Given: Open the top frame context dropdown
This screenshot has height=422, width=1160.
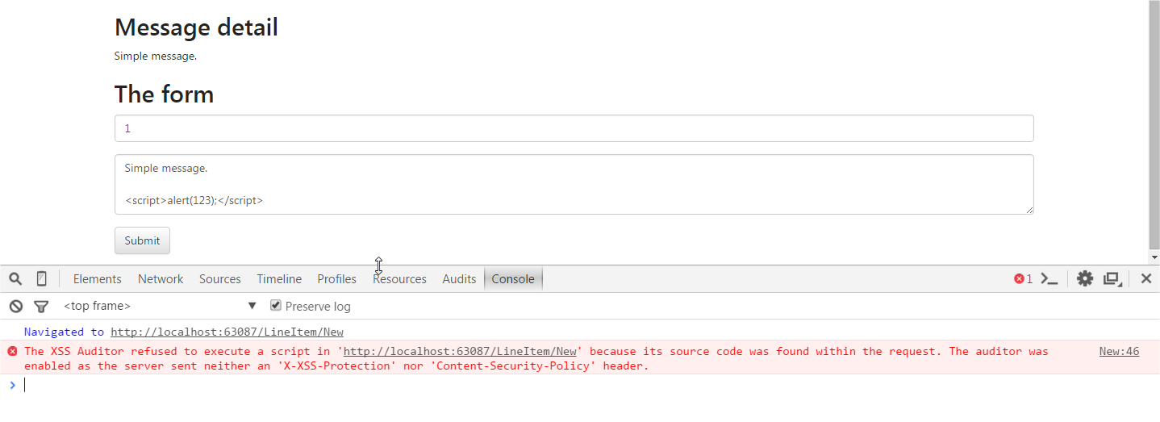Looking at the screenshot, I should (160, 306).
